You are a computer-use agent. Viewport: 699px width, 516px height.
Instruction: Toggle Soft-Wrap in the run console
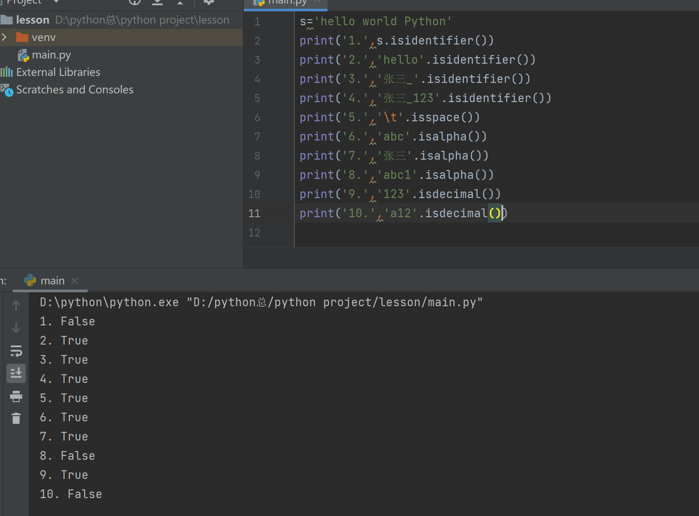[x=16, y=351]
